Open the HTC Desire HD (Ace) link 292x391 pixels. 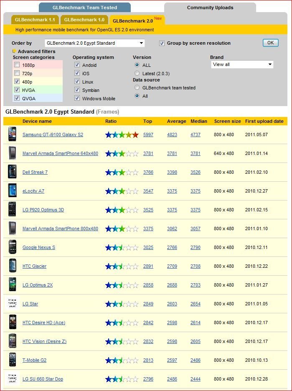[44, 322]
